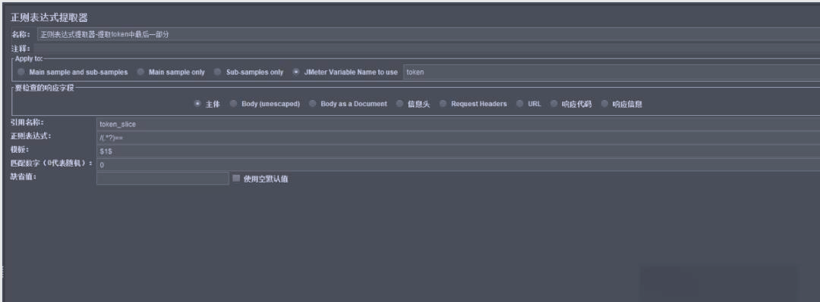Screen dimensions: 820x302
Task: Select 响应代码 radio option
Action: [553, 104]
